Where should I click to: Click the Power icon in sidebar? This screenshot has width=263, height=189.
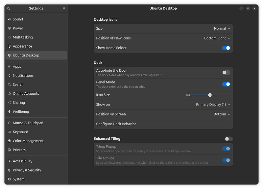pos(10,28)
